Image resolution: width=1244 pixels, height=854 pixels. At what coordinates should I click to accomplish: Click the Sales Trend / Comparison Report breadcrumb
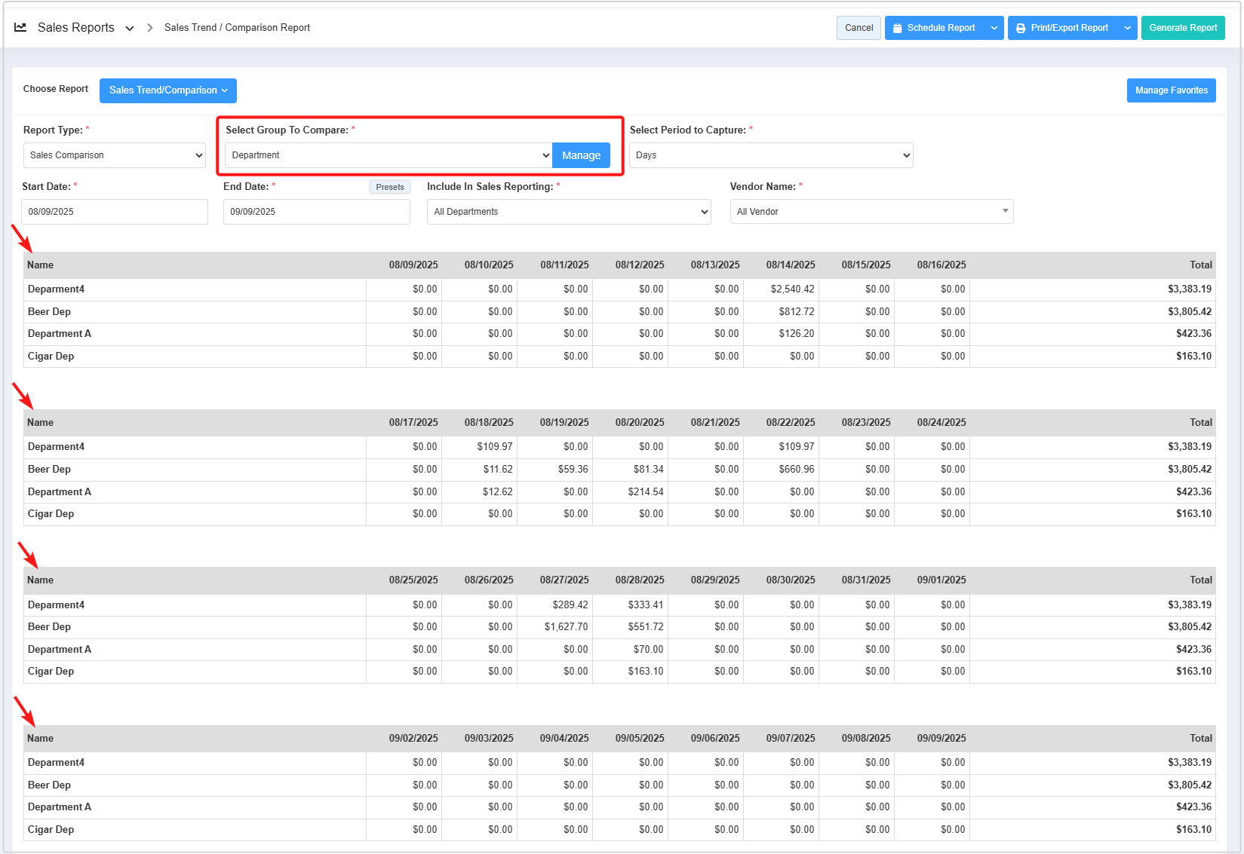(237, 28)
